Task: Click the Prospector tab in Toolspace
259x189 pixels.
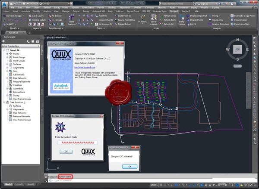Action: (x=42, y=50)
